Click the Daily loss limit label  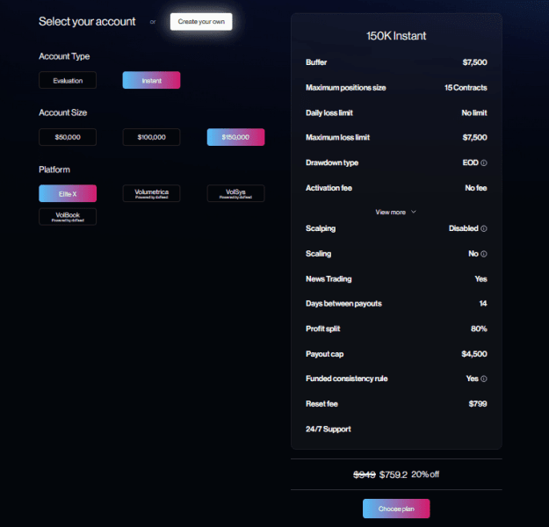329,112
